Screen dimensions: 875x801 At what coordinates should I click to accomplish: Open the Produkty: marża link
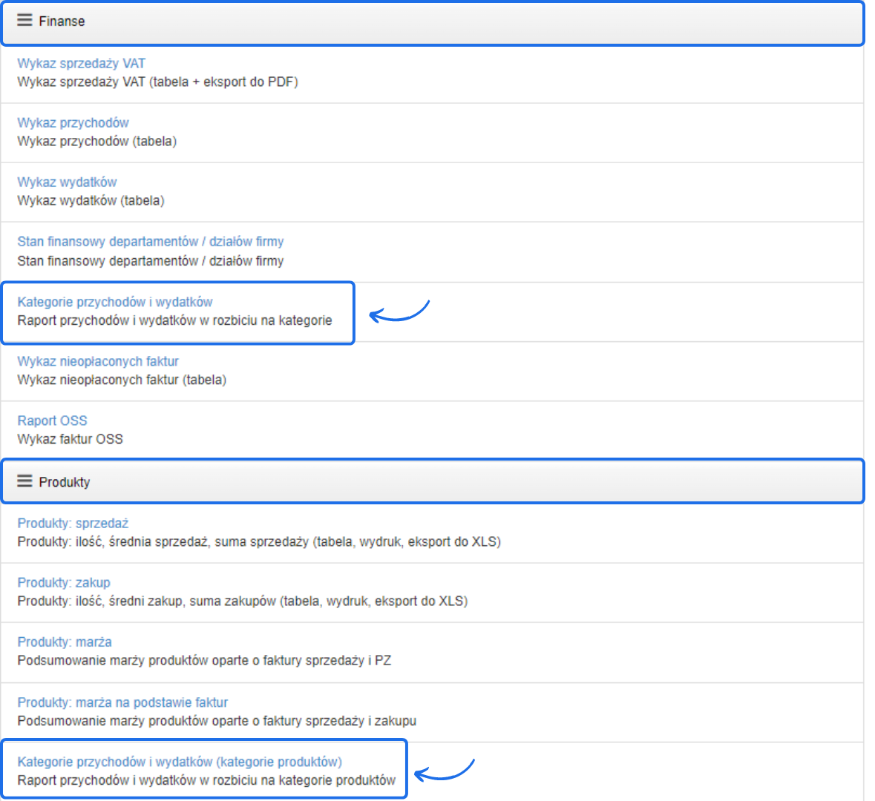pyautogui.click(x=65, y=642)
